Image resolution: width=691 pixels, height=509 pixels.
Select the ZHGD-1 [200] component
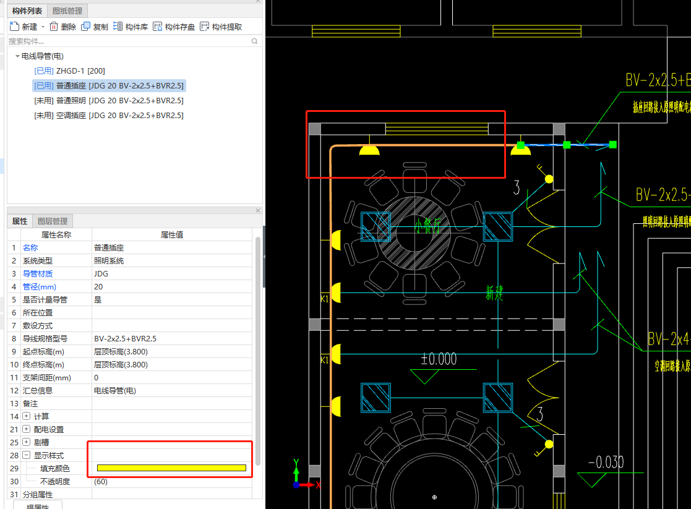(x=70, y=71)
